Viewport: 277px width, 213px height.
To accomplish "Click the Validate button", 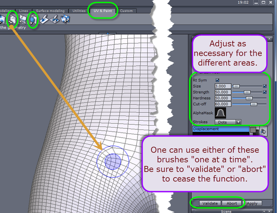I will coord(210,203).
